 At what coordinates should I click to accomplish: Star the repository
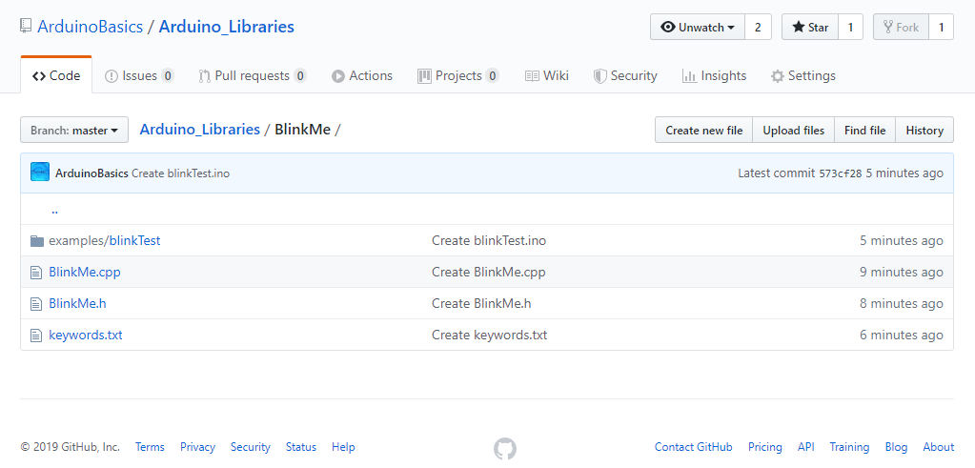810,27
